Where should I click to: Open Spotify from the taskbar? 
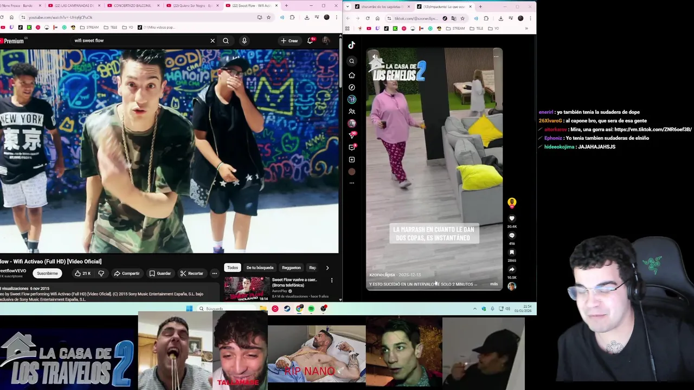[x=311, y=309]
